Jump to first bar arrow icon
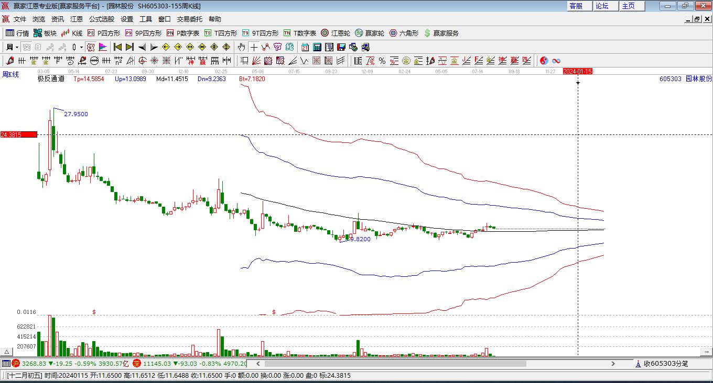Image resolution: width=713 pixels, height=383 pixels. click(118, 47)
